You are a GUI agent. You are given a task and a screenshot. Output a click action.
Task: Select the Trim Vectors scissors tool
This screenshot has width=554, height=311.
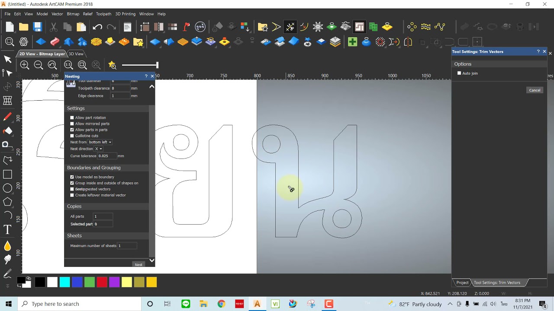pos(290,27)
